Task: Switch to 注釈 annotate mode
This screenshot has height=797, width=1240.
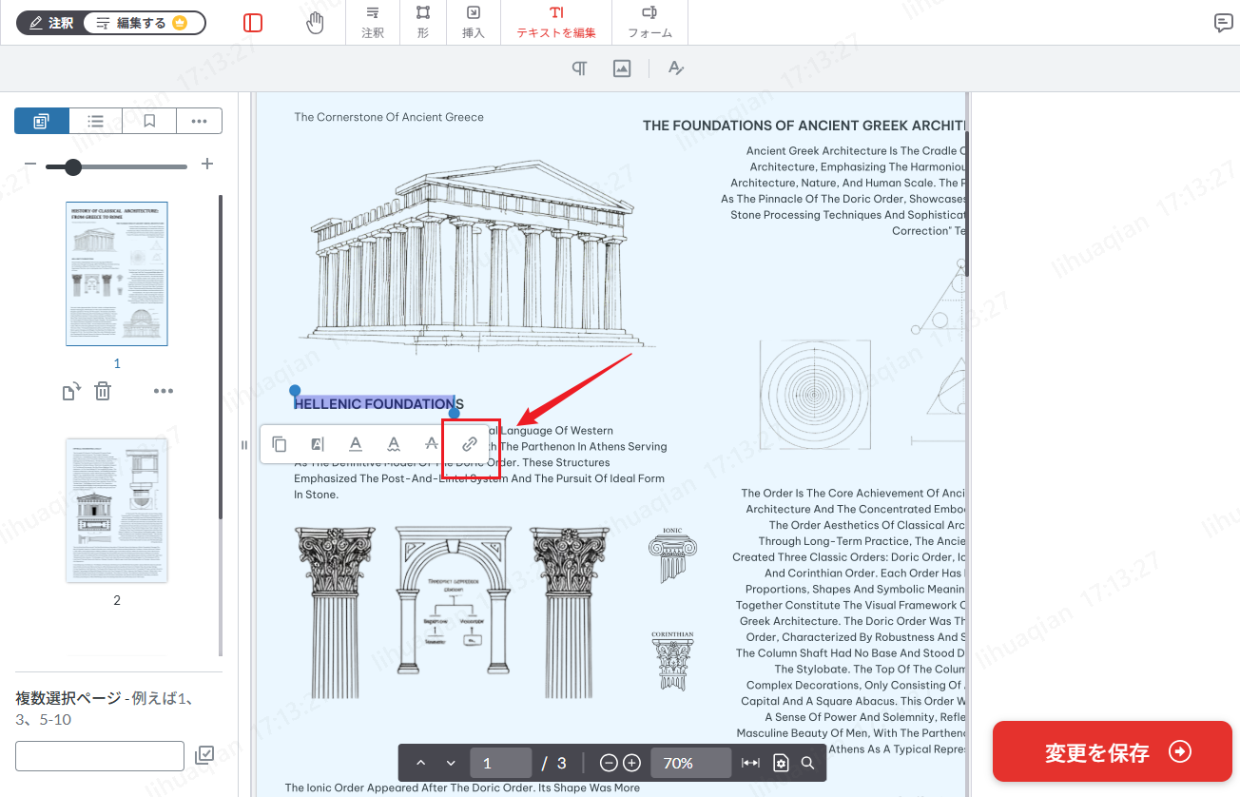Action: point(49,23)
